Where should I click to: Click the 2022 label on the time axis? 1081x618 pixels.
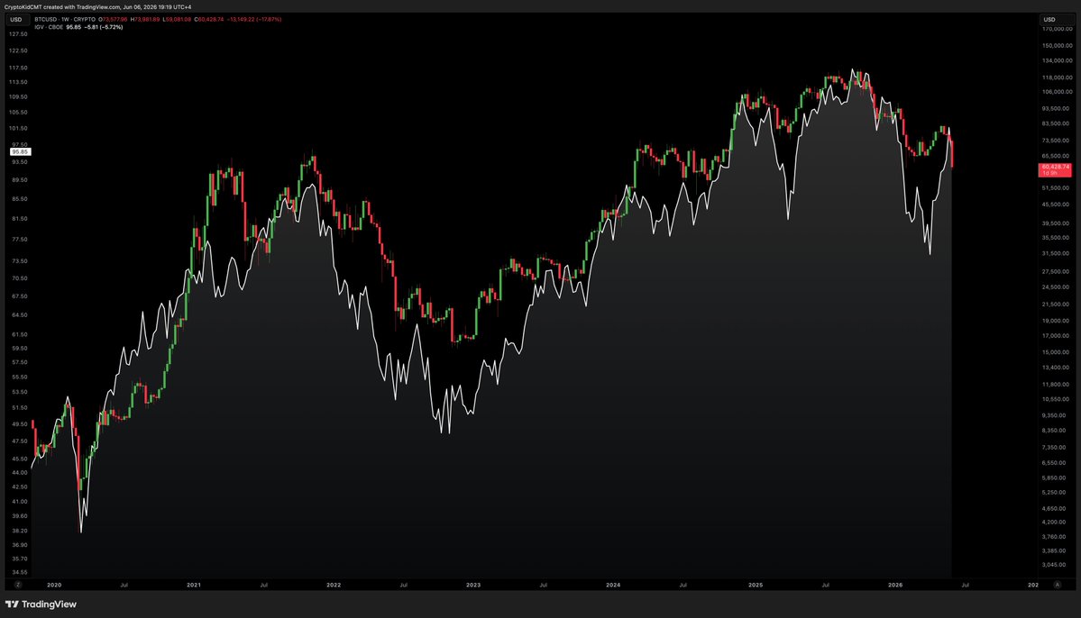[334, 585]
